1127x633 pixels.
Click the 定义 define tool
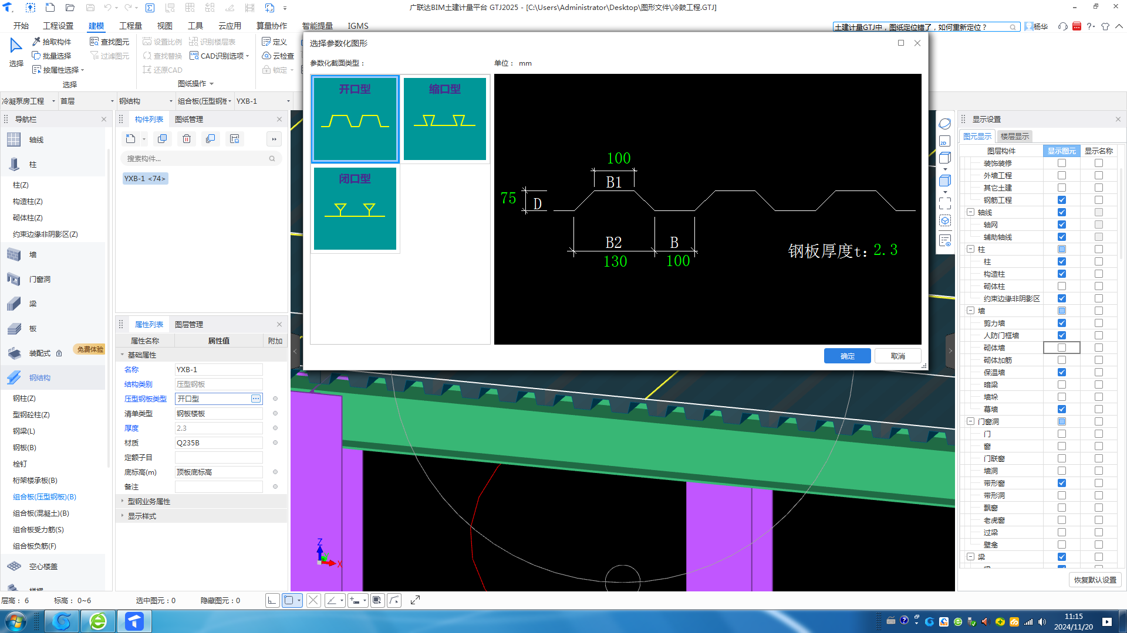275,42
